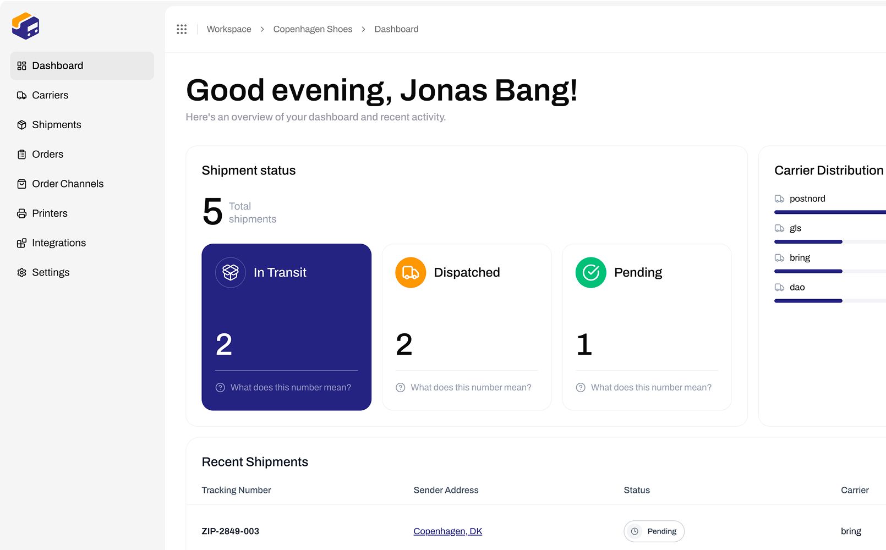Click the package icon on the In Transit card

[x=230, y=272]
